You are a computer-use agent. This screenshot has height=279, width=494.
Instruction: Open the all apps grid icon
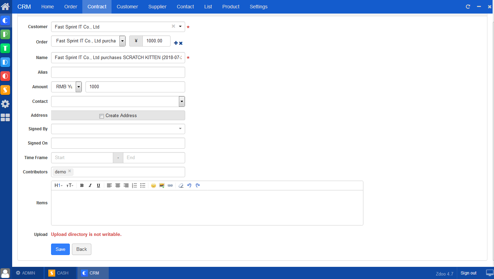pos(5,117)
